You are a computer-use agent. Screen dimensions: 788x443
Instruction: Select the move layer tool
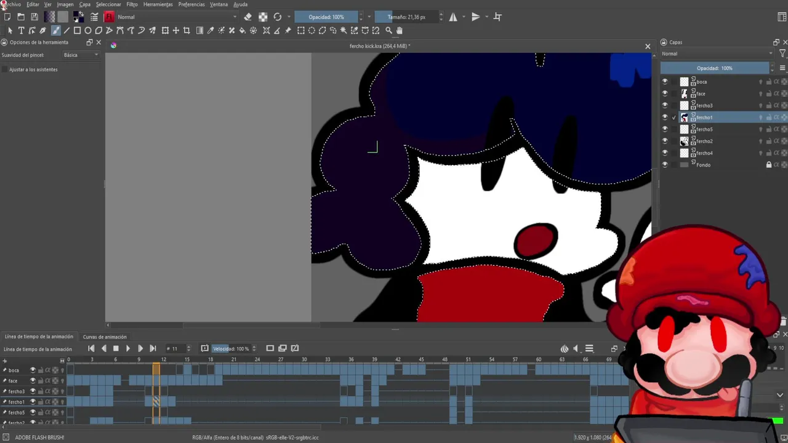click(175, 30)
